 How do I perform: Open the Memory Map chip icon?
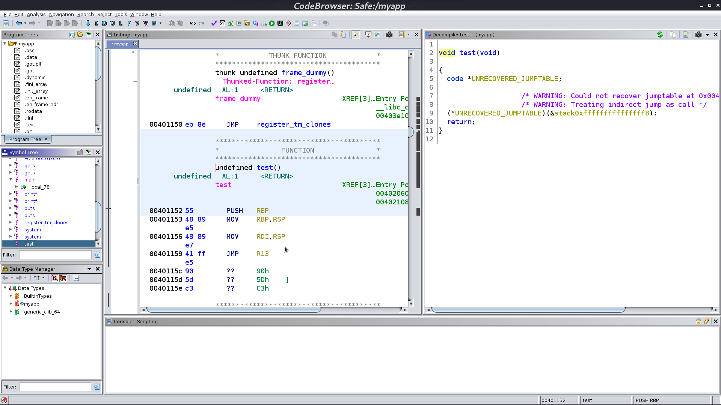coord(280,23)
